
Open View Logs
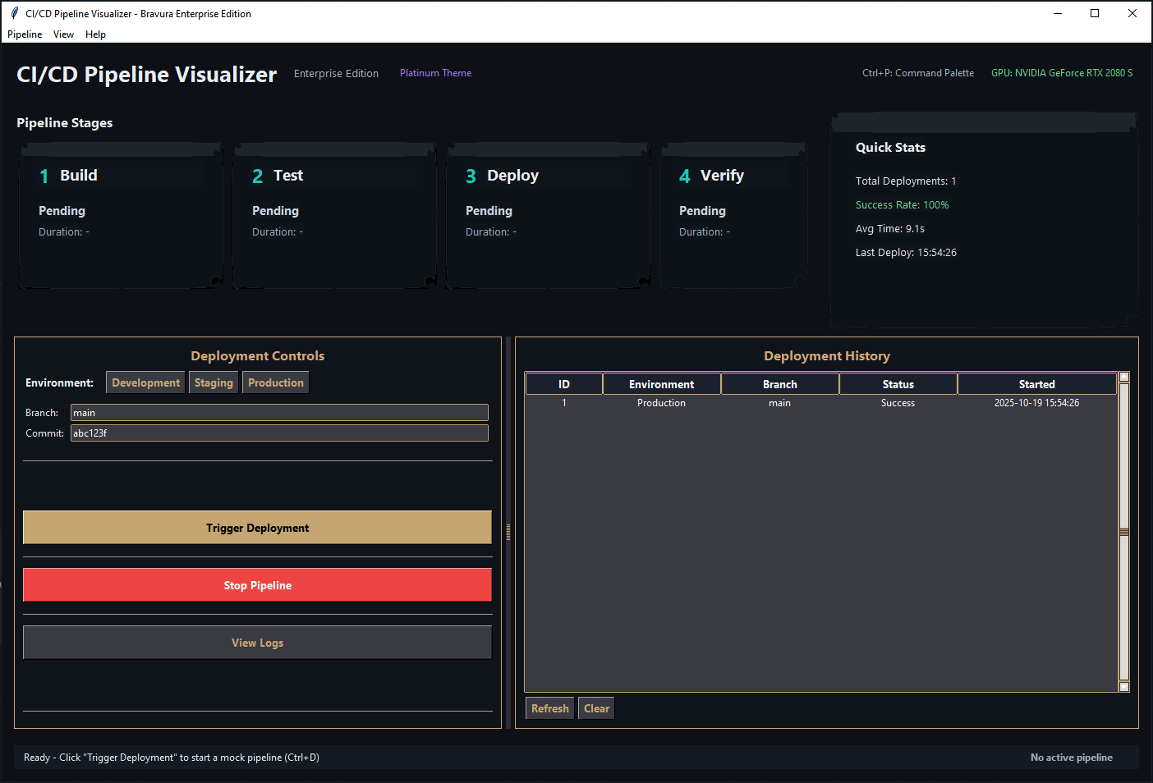[x=257, y=642]
